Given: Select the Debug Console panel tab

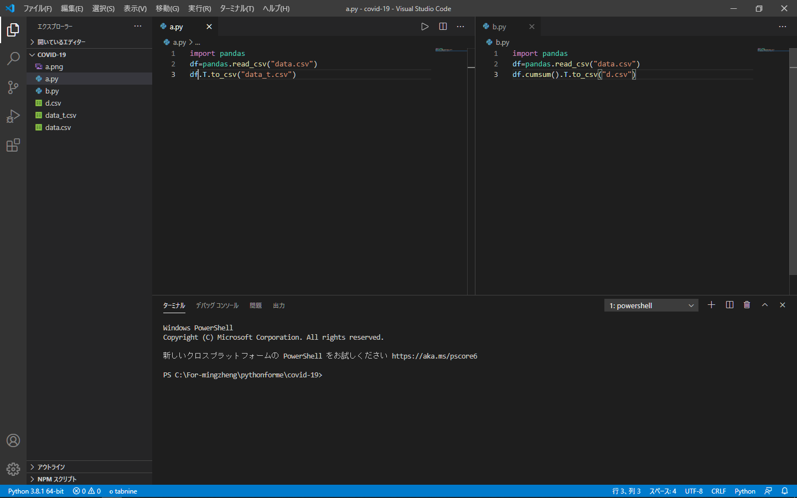Looking at the screenshot, I should pos(217,305).
